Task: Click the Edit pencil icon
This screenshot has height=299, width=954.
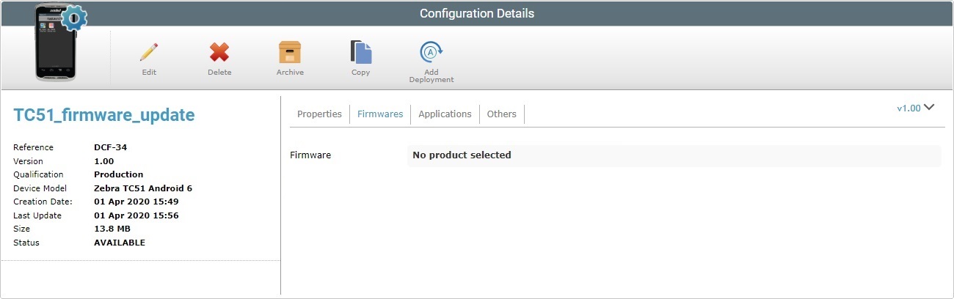Action: pos(149,53)
